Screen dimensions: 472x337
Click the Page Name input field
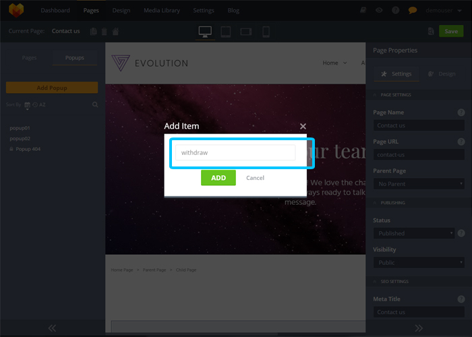419,125
